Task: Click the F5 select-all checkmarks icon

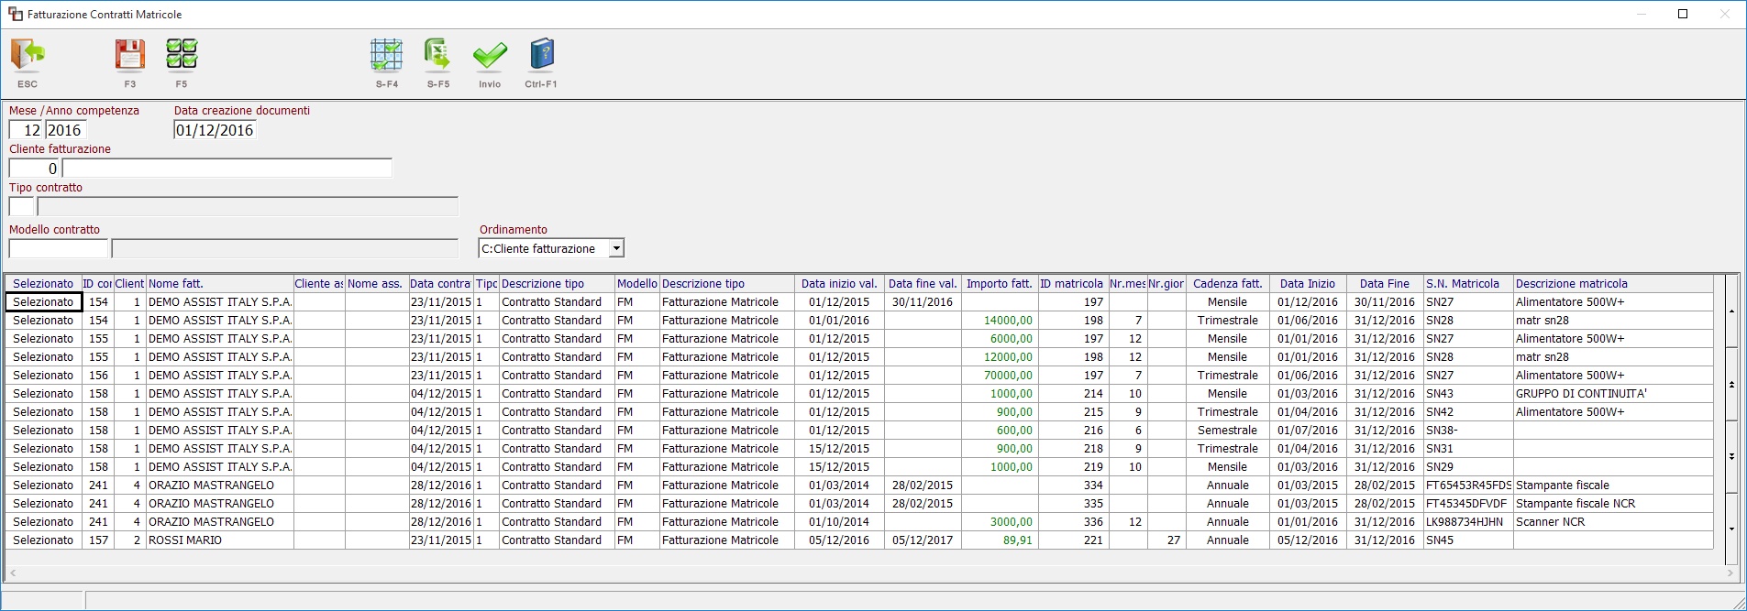Action: click(182, 55)
